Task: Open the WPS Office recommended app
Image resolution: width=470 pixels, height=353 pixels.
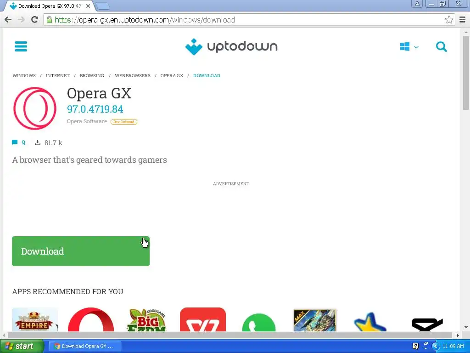Action: point(202,319)
